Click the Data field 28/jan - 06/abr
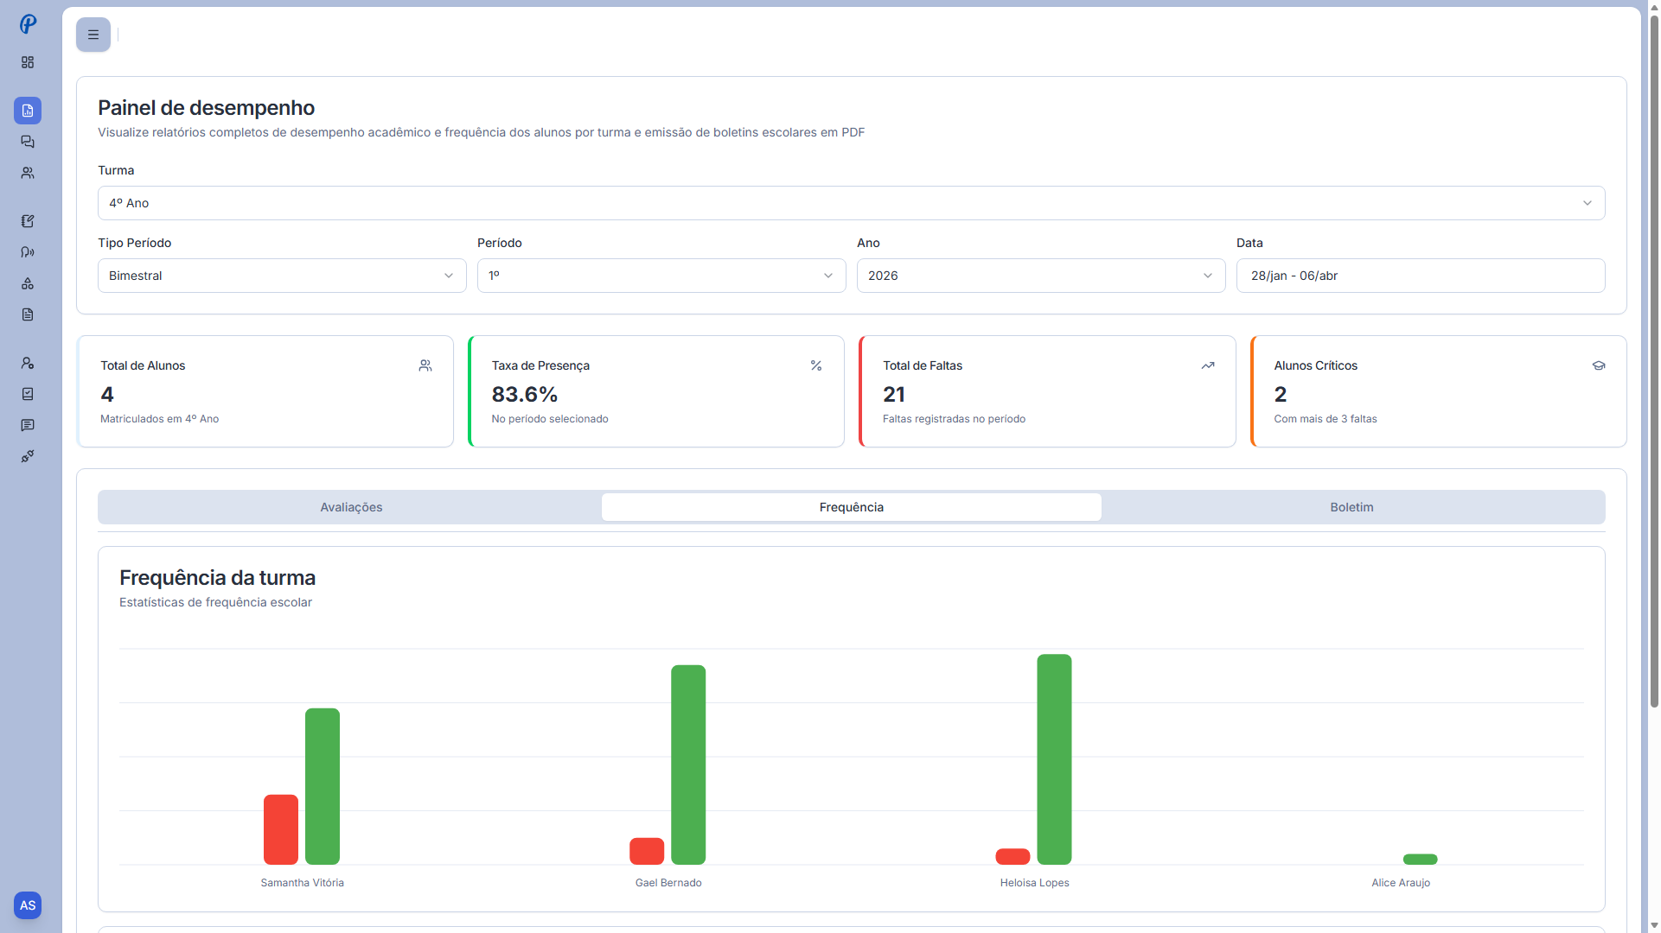The width and height of the screenshot is (1661, 933). [x=1420, y=276]
